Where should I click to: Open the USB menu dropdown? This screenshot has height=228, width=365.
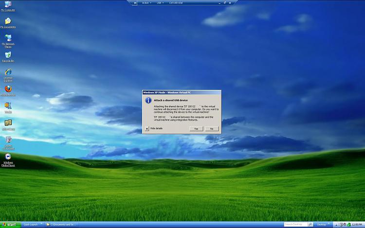(x=160, y=3)
